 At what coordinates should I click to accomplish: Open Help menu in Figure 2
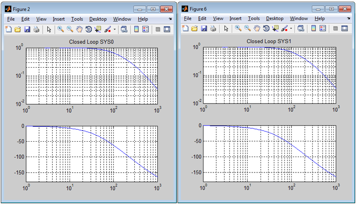(143, 19)
